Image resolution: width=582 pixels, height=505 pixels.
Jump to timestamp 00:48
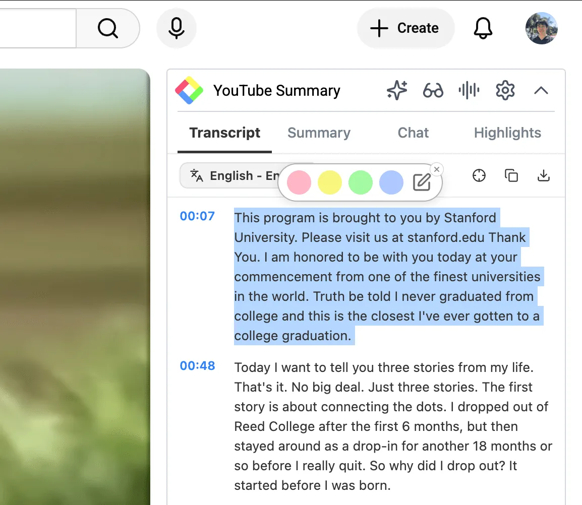point(197,366)
